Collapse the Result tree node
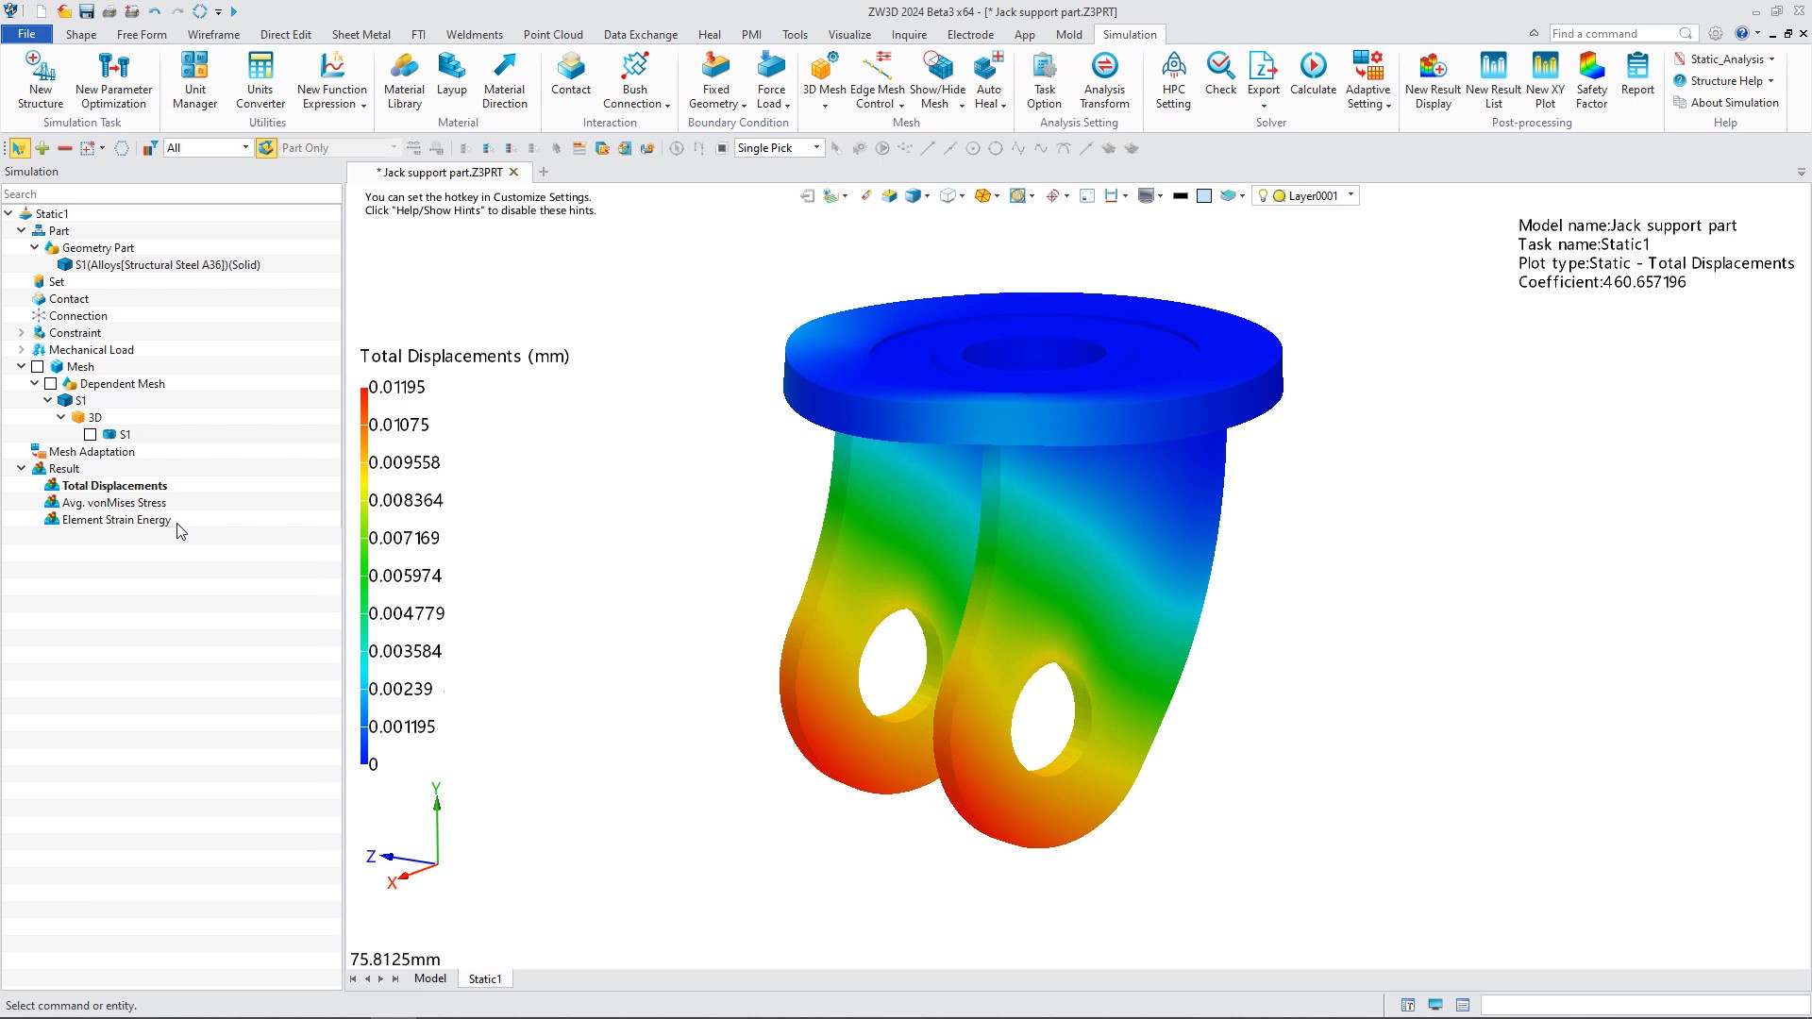1812x1019 pixels. click(x=21, y=468)
